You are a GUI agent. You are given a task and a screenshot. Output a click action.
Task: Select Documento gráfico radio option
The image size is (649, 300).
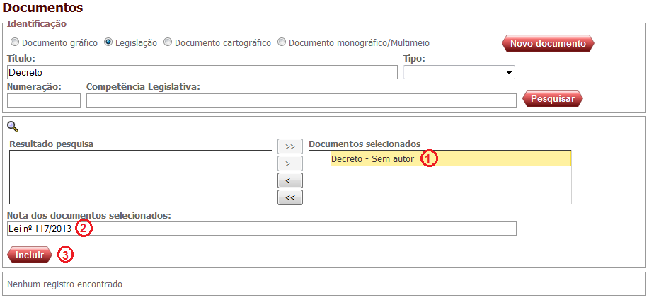pyautogui.click(x=14, y=42)
